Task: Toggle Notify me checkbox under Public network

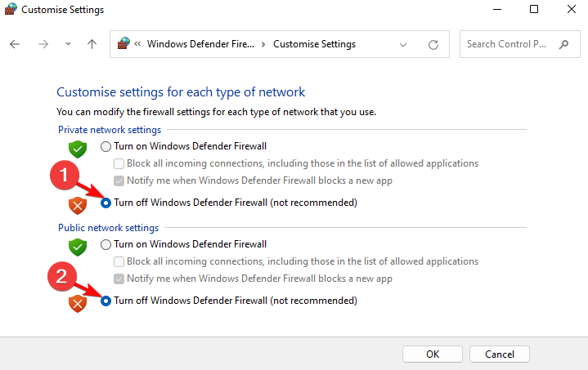Action: (x=119, y=279)
